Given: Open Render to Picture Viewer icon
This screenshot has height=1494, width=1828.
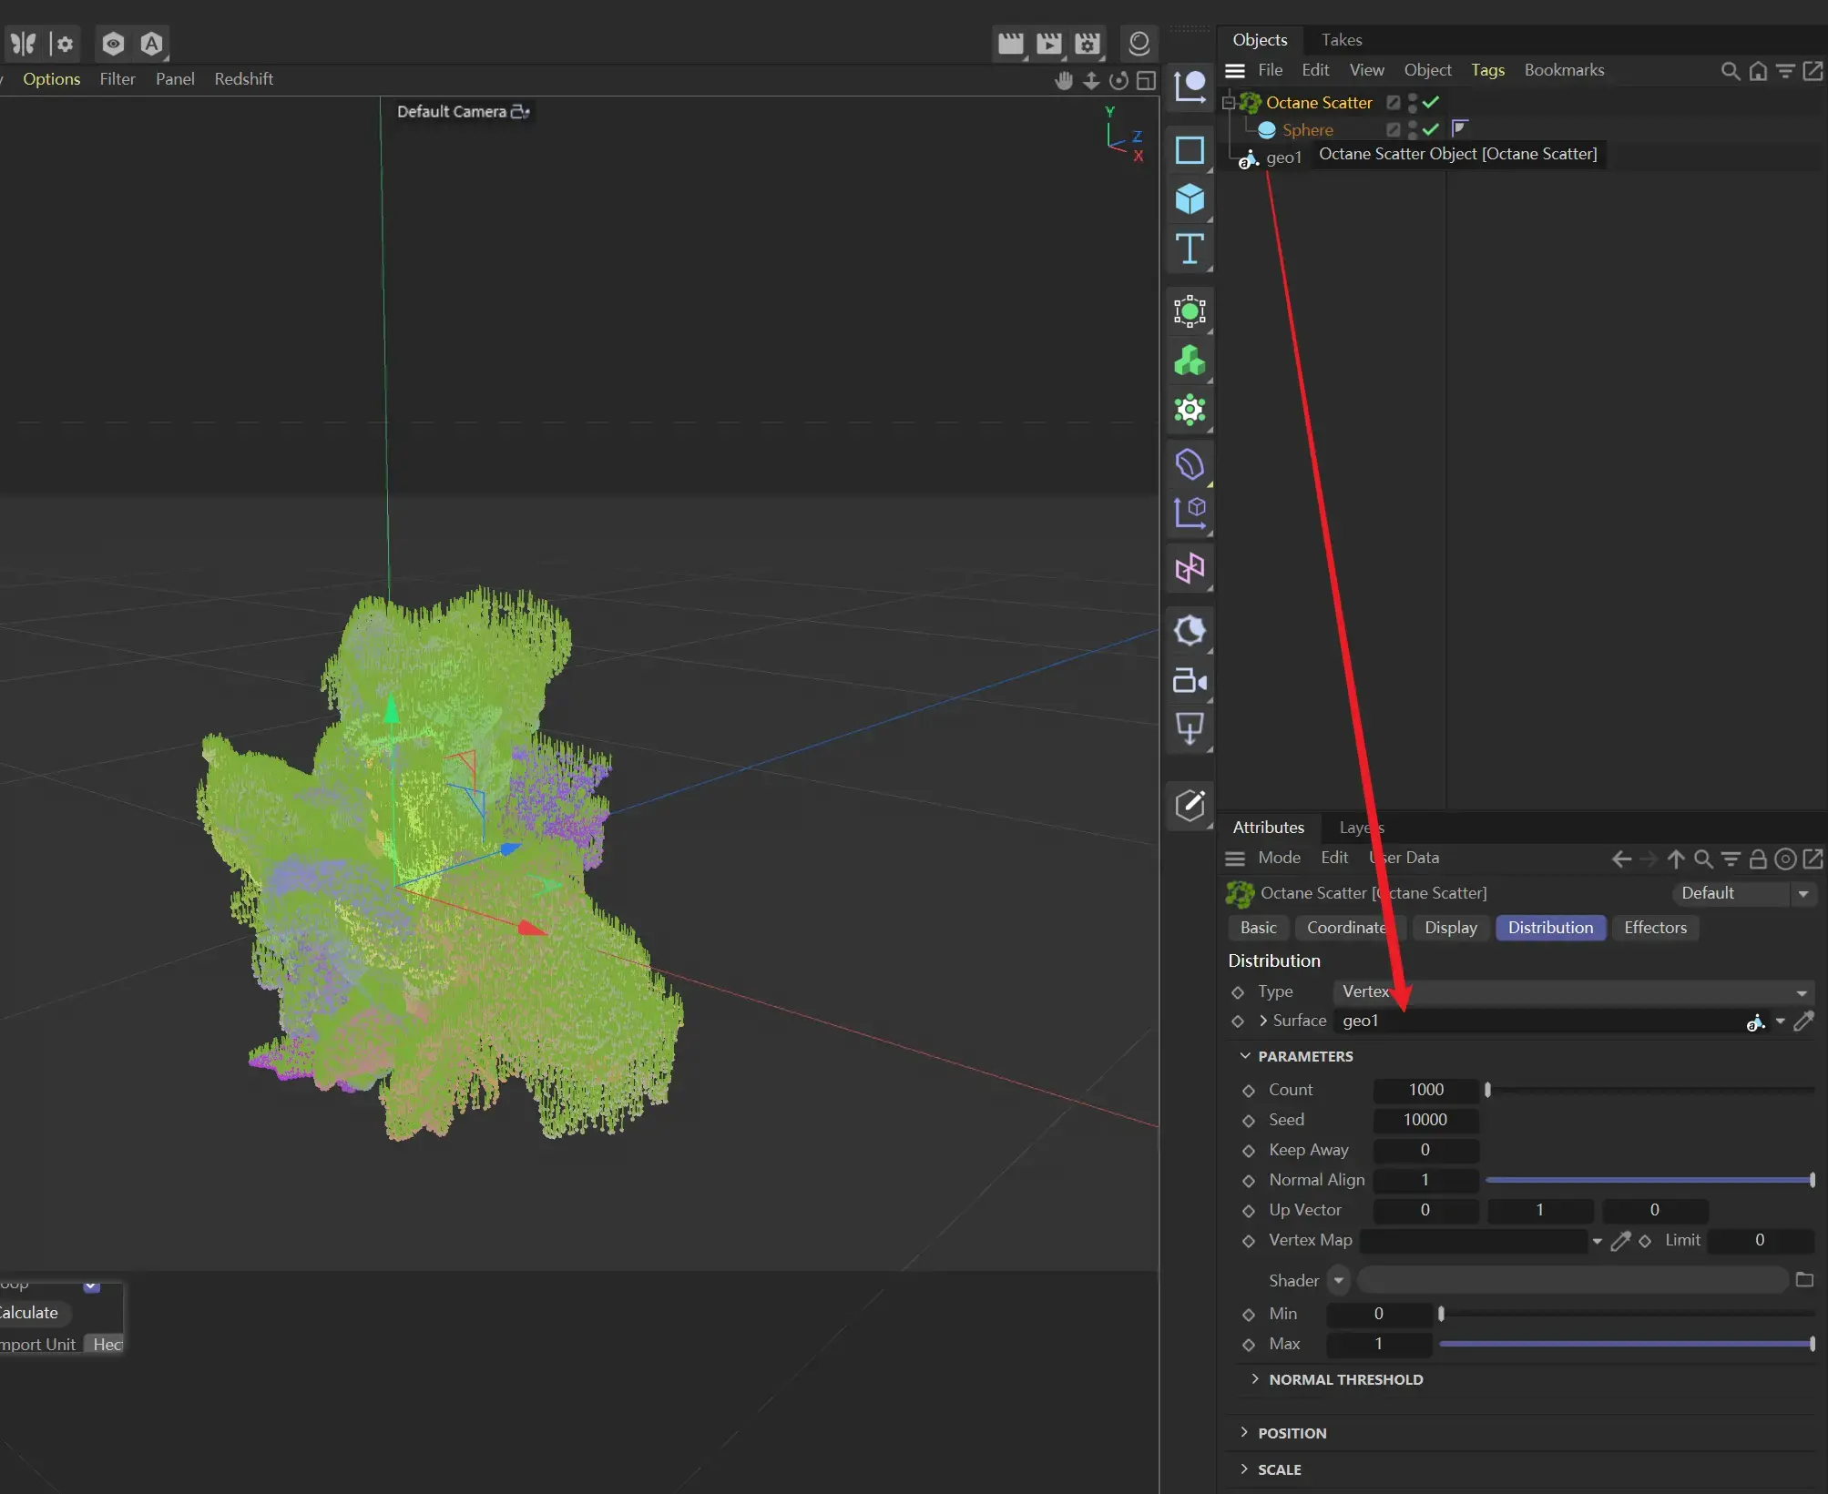Looking at the screenshot, I should click(1049, 43).
